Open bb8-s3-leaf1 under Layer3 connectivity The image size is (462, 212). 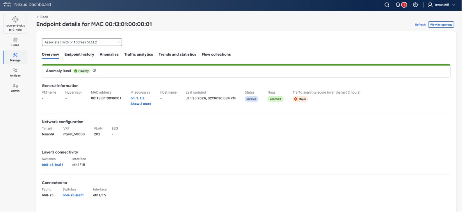click(x=52, y=165)
